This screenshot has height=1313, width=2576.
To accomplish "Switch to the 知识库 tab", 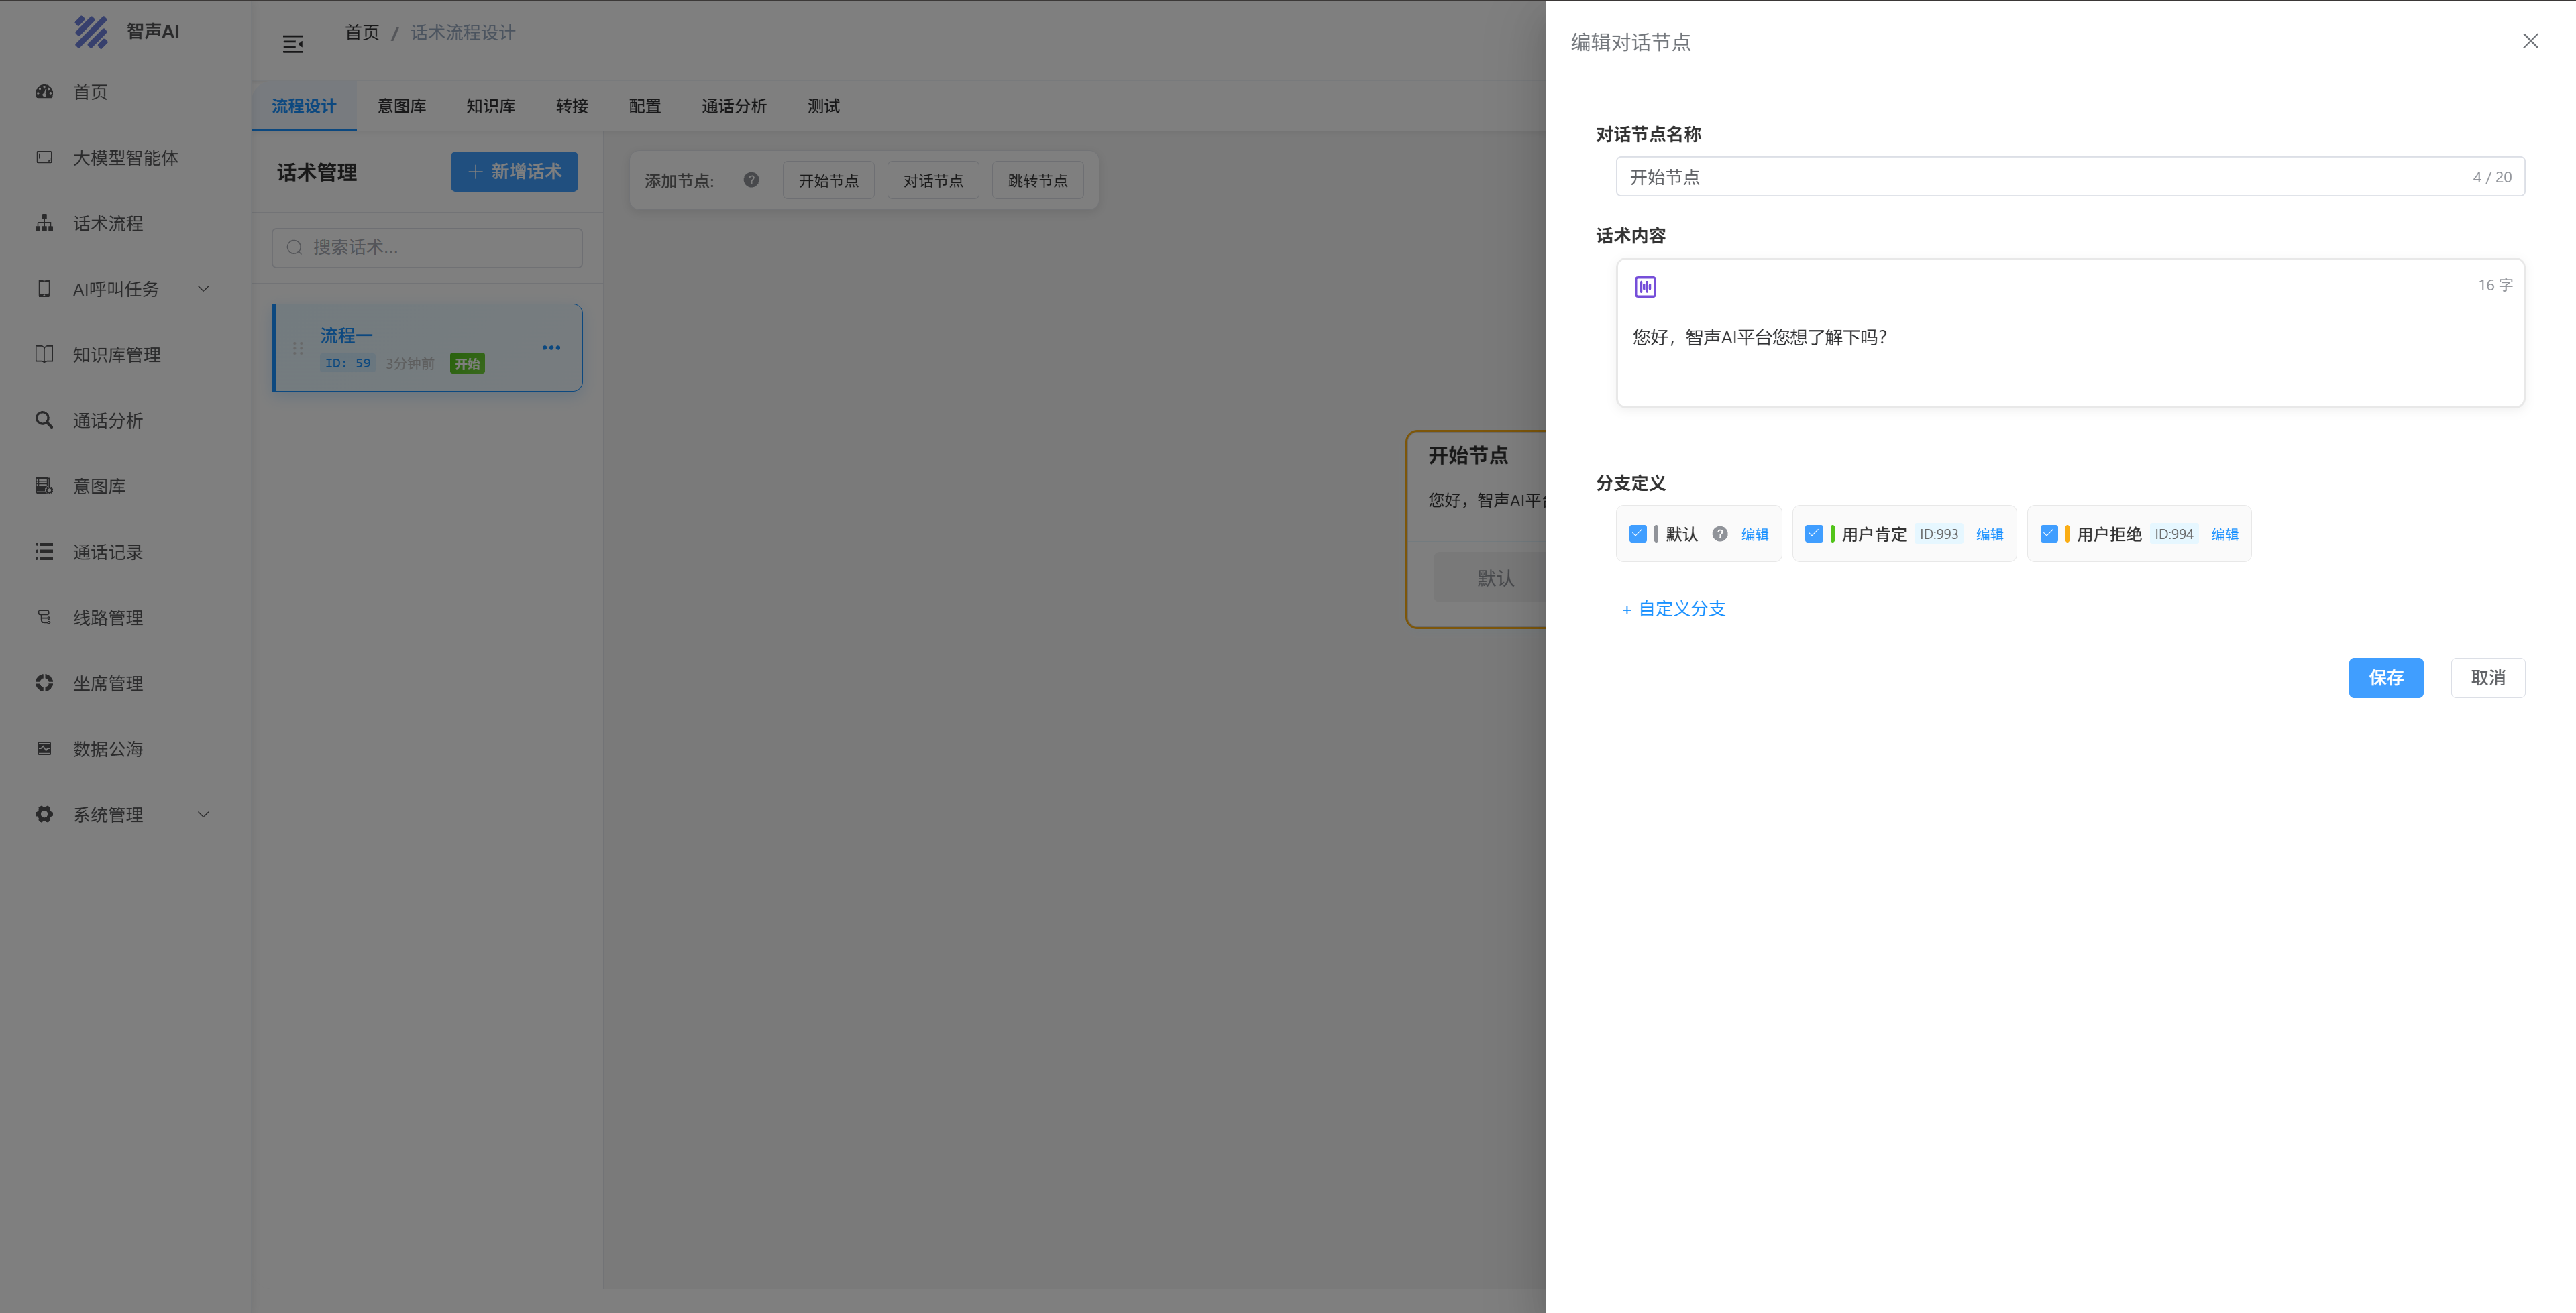I will coord(490,106).
